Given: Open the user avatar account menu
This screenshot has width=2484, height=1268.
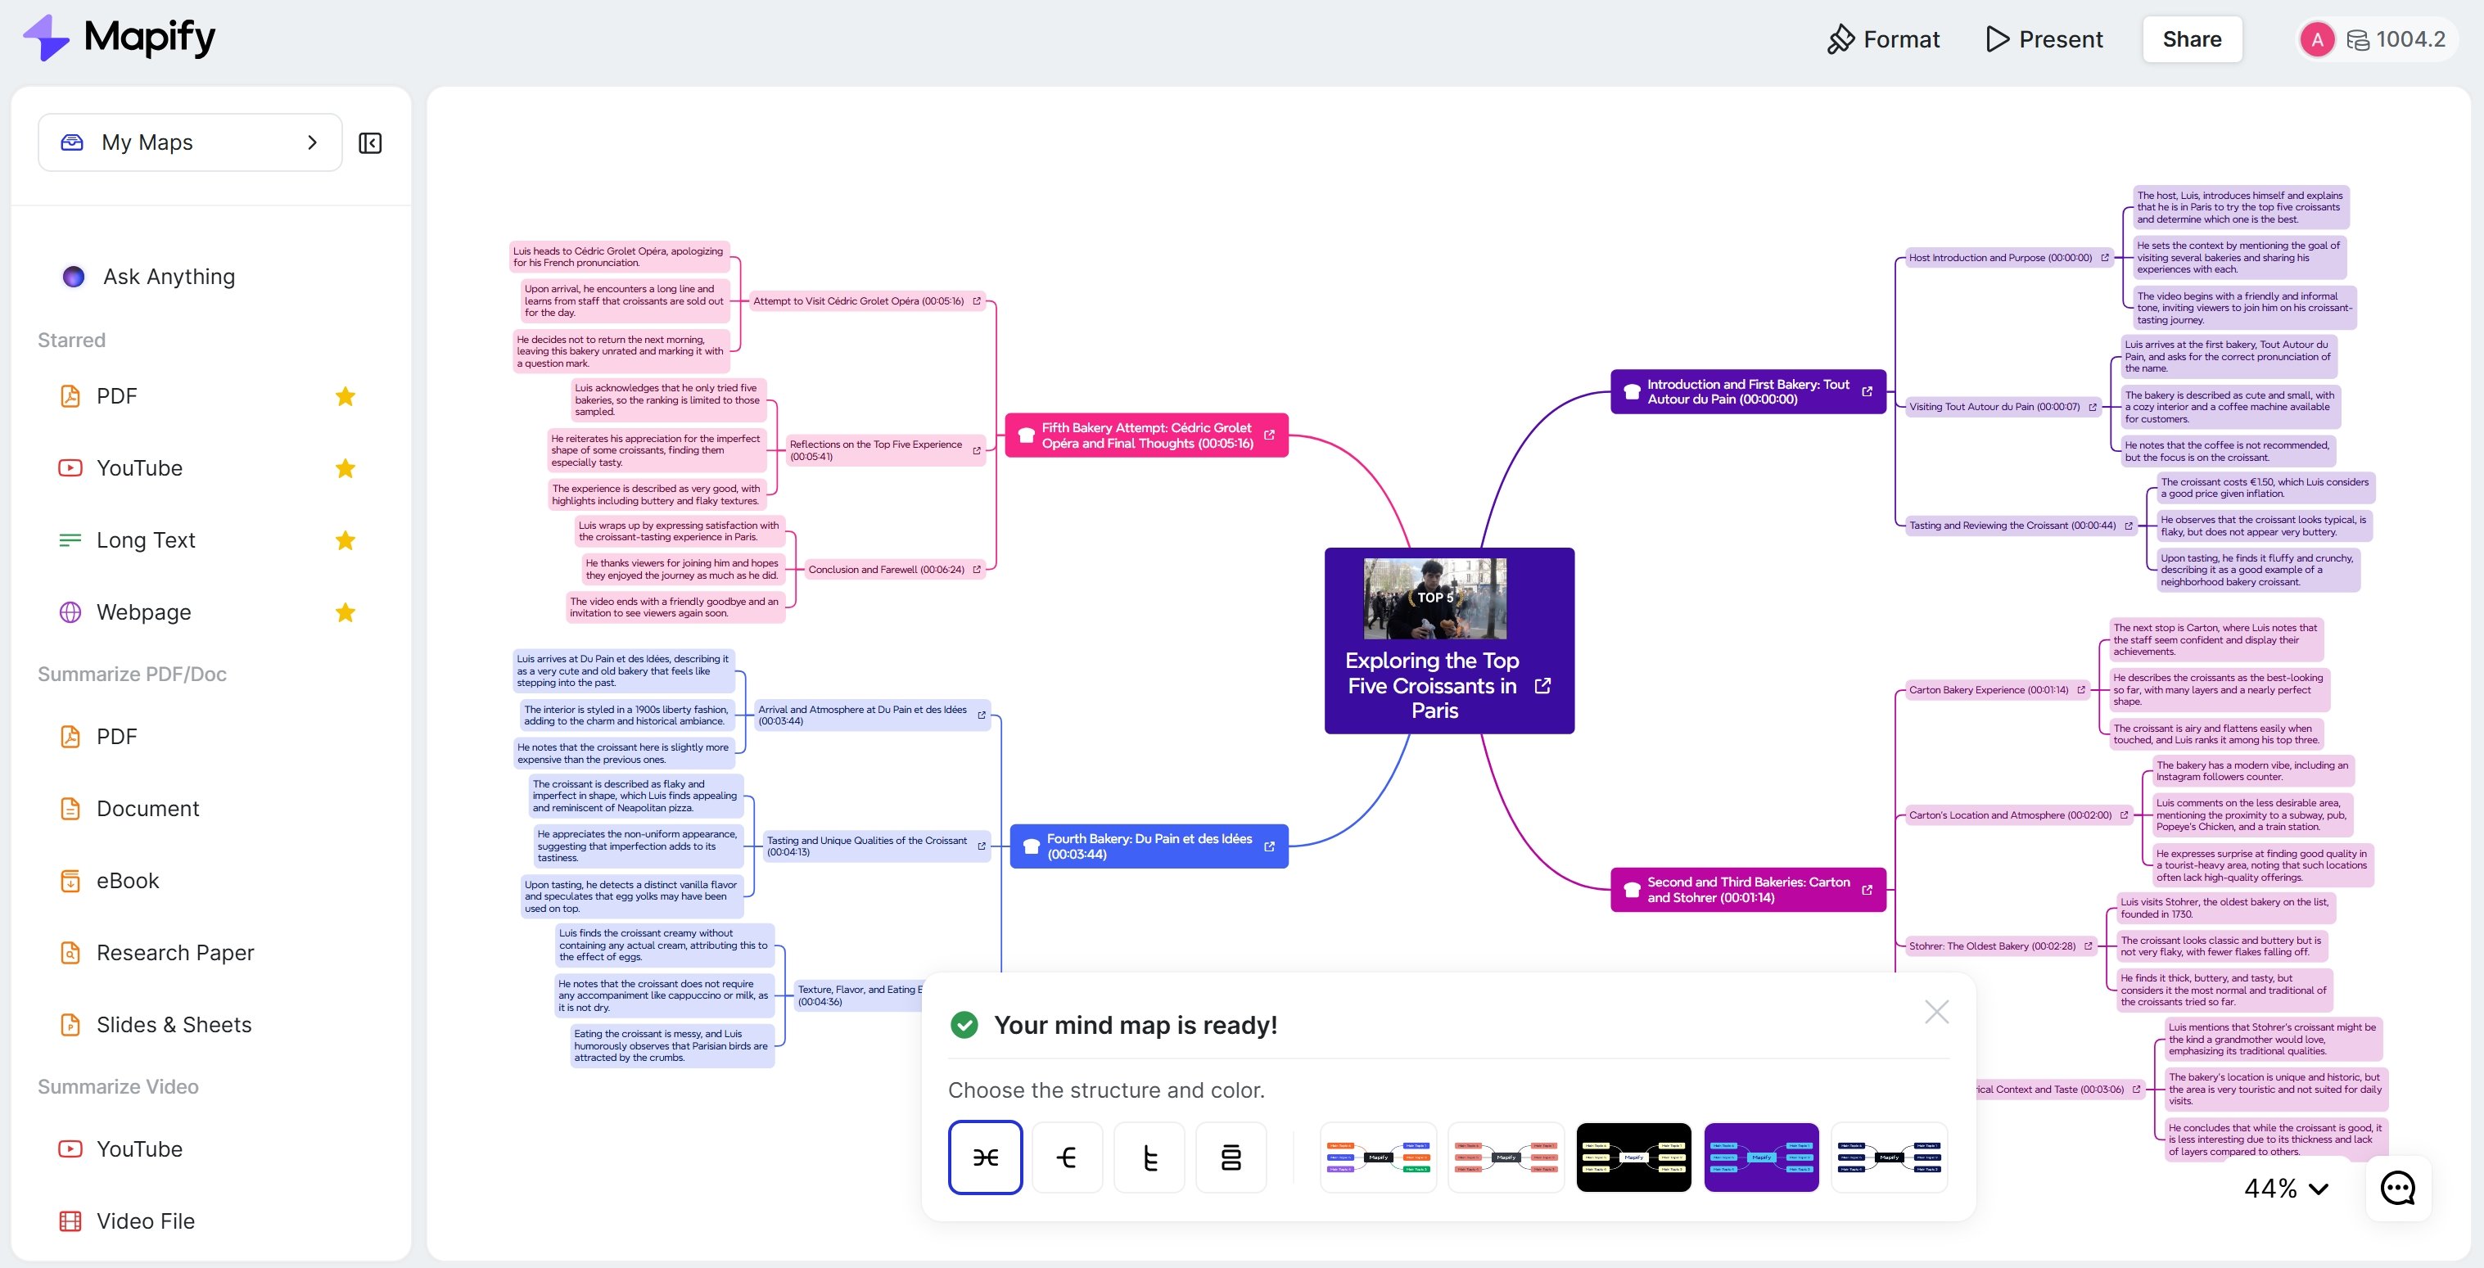Looking at the screenshot, I should [x=2316, y=39].
